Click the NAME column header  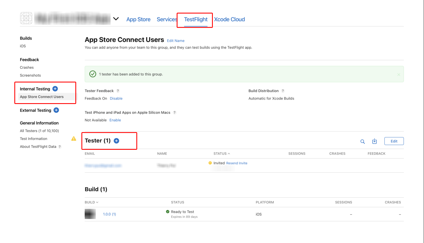(162, 154)
